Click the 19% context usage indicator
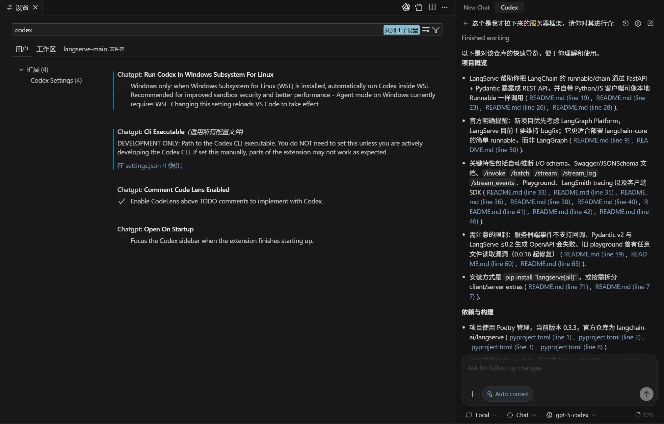 (x=645, y=414)
